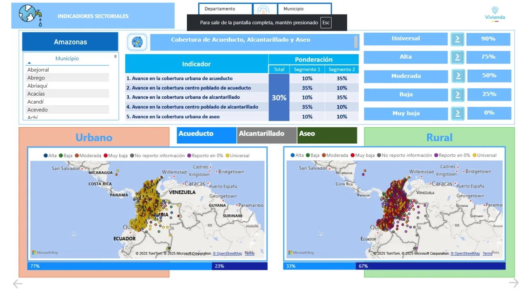This screenshot has height=295, width=527.
Task: Click the greater-or-equal icon next to Alta
Action: [457, 57]
